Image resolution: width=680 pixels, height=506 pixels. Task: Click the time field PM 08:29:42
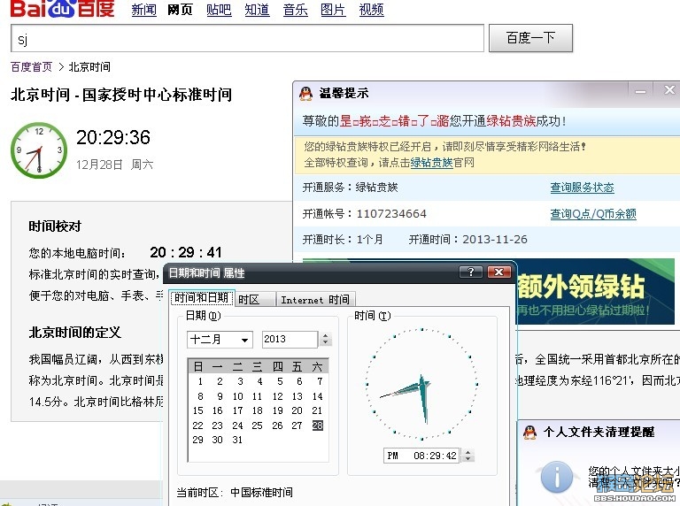tap(421, 456)
